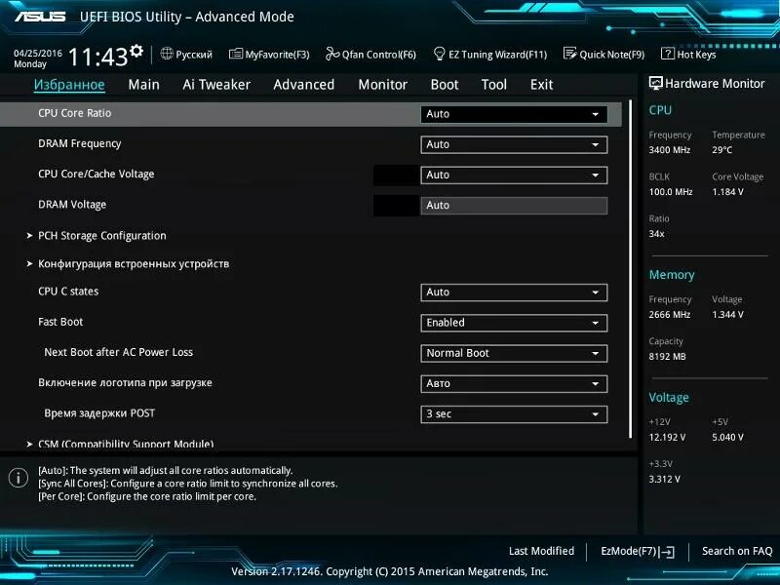The width and height of the screenshot is (780, 585).
Task: Open Время задержки POST dropdown
Action: [x=514, y=414]
